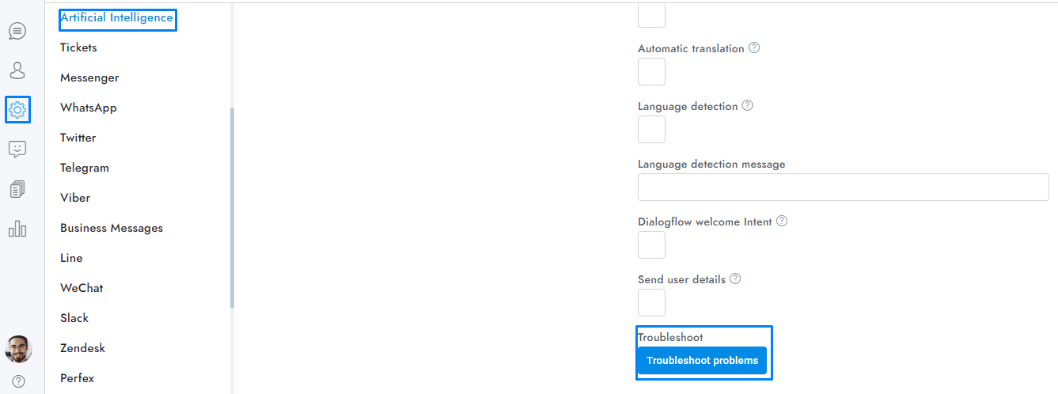Switch to the WhatsApp settings tab
1058x394 pixels.
(89, 108)
